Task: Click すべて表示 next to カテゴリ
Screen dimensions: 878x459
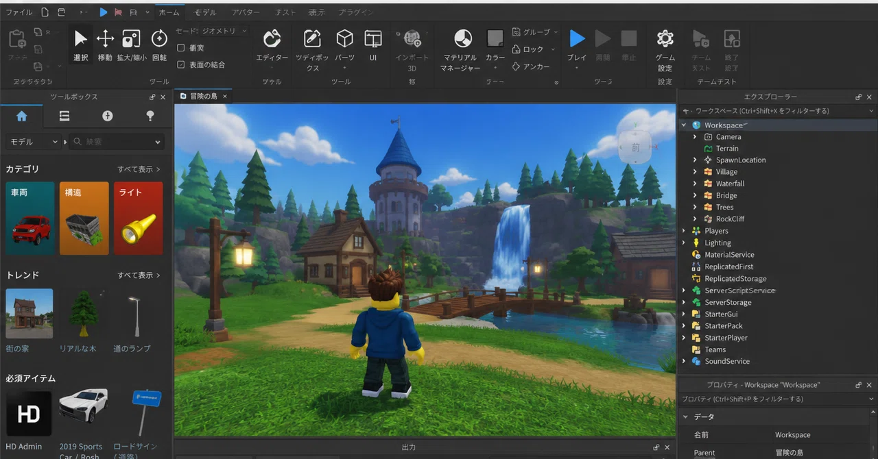Action: (x=139, y=169)
